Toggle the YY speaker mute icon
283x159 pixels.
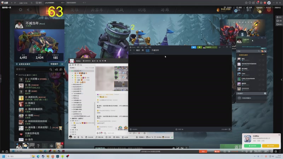75,137
